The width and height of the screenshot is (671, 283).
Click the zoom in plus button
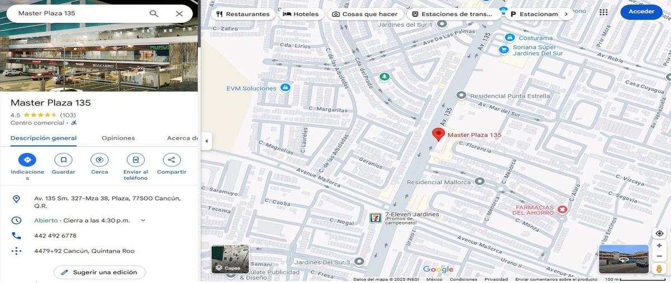click(659, 246)
